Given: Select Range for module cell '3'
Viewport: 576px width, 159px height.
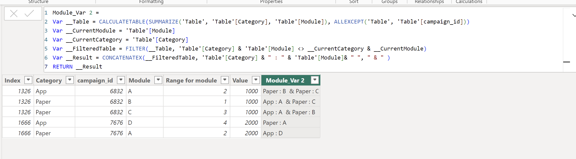Looking at the screenshot, I should click(x=197, y=112).
